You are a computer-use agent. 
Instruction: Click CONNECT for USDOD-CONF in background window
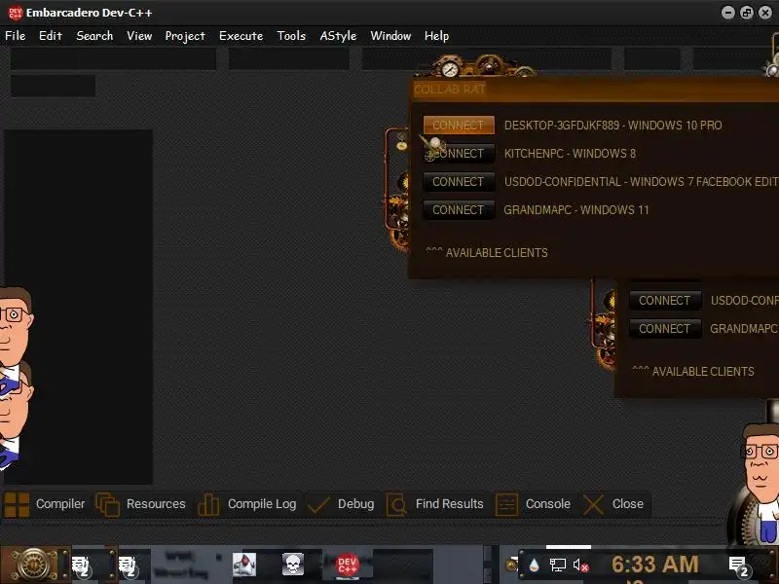tap(665, 301)
